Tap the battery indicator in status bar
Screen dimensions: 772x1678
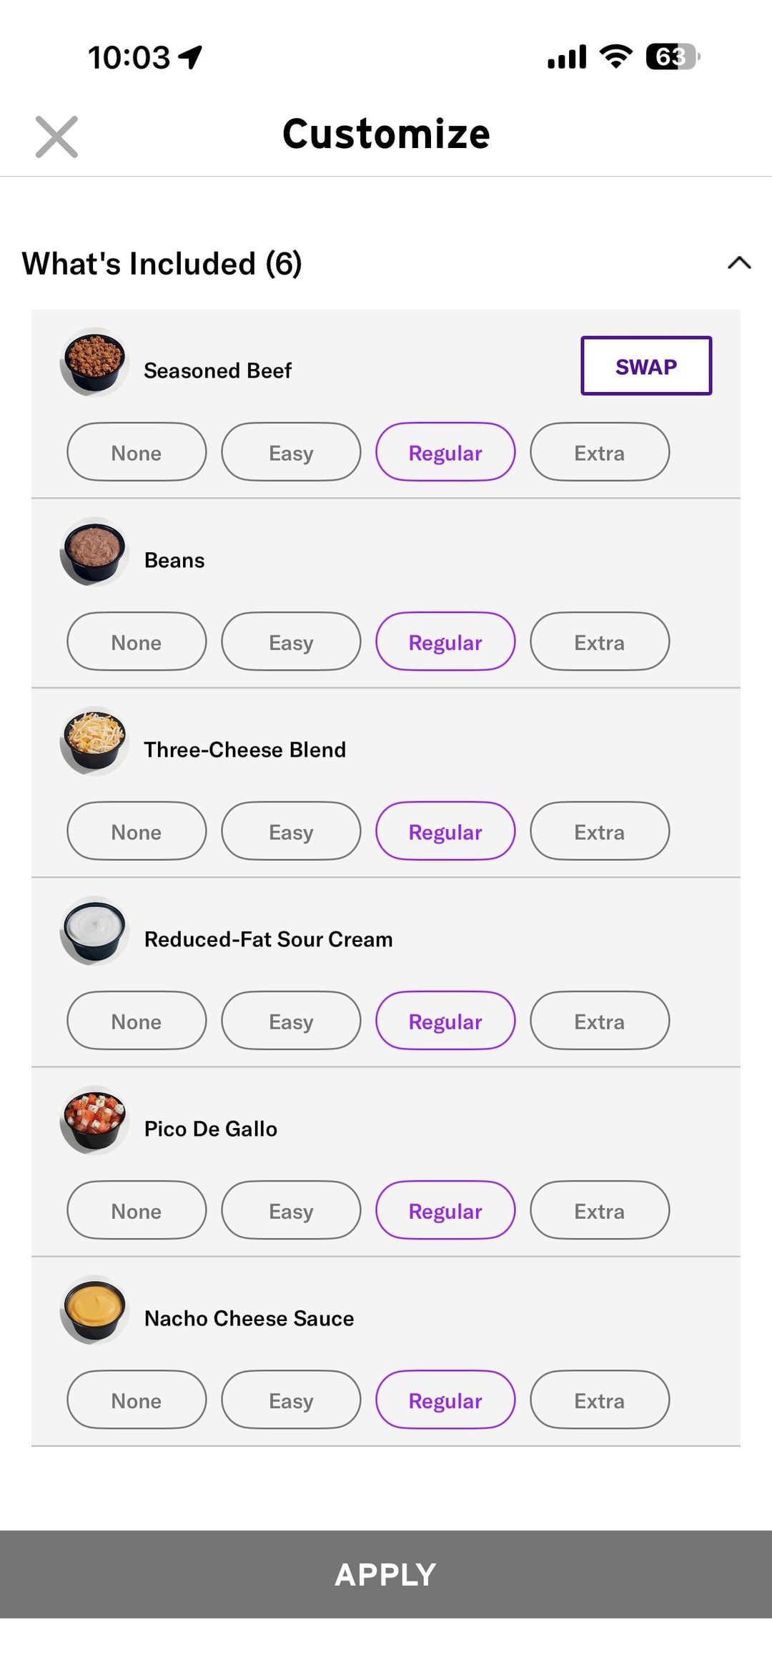point(672,57)
